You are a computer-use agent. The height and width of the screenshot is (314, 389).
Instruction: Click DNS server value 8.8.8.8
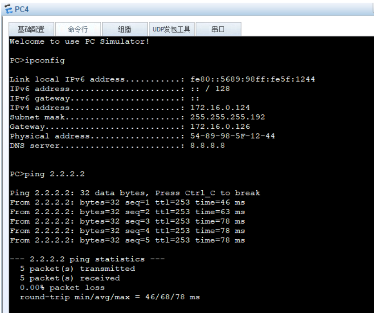[x=208, y=145]
